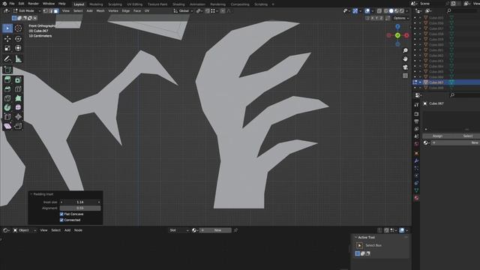Image resolution: width=480 pixels, height=270 pixels.
Task: Choose the Inset Faces tool
Action: (x=18, y=80)
